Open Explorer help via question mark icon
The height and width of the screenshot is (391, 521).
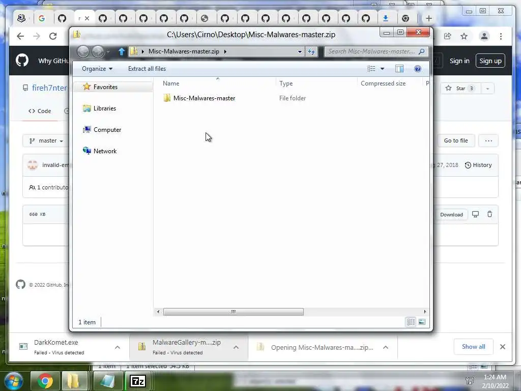click(x=418, y=69)
